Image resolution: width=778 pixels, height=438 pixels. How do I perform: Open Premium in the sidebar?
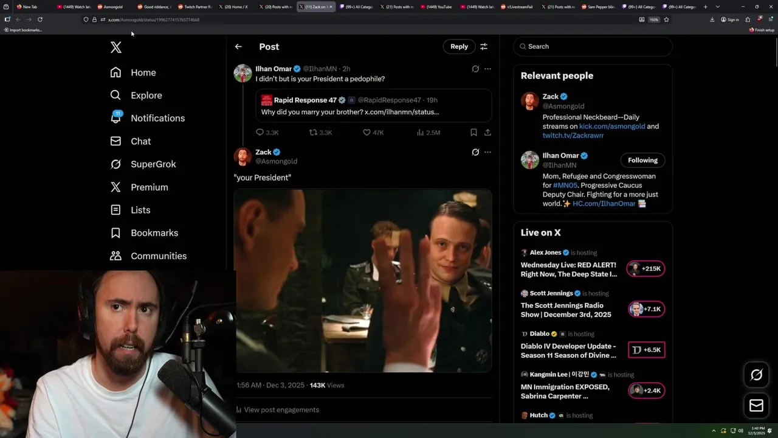[139, 187]
